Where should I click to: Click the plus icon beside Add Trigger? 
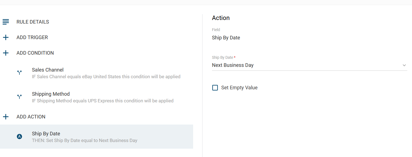click(x=6, y=37)
